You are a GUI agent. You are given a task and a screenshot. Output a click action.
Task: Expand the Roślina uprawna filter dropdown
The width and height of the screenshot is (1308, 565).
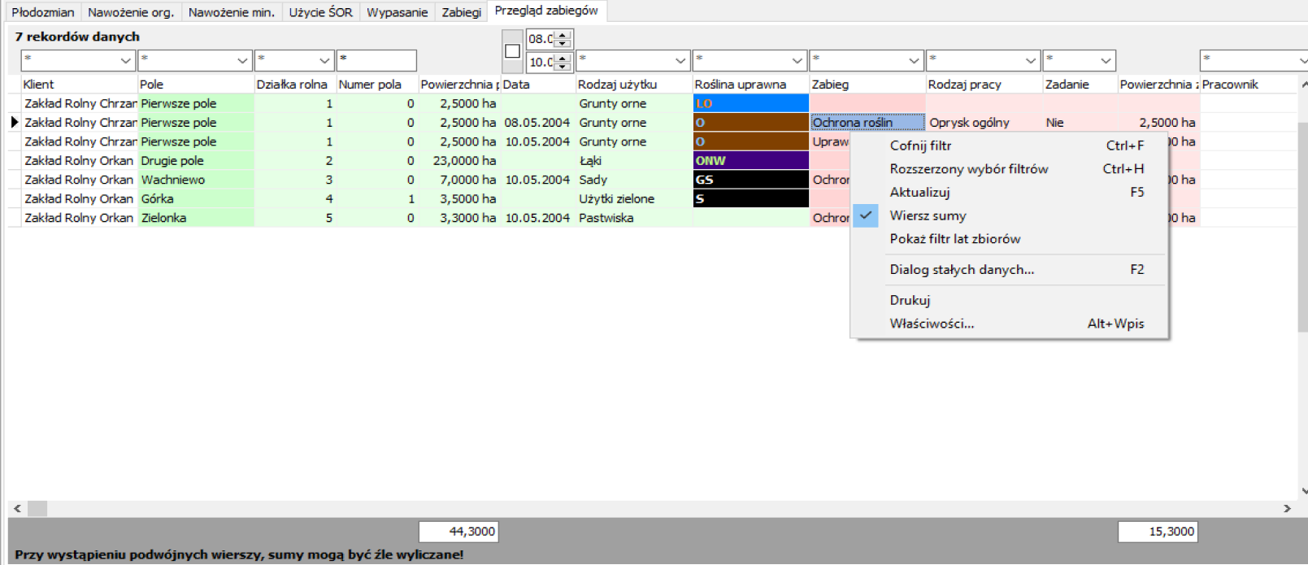point(797,60)
